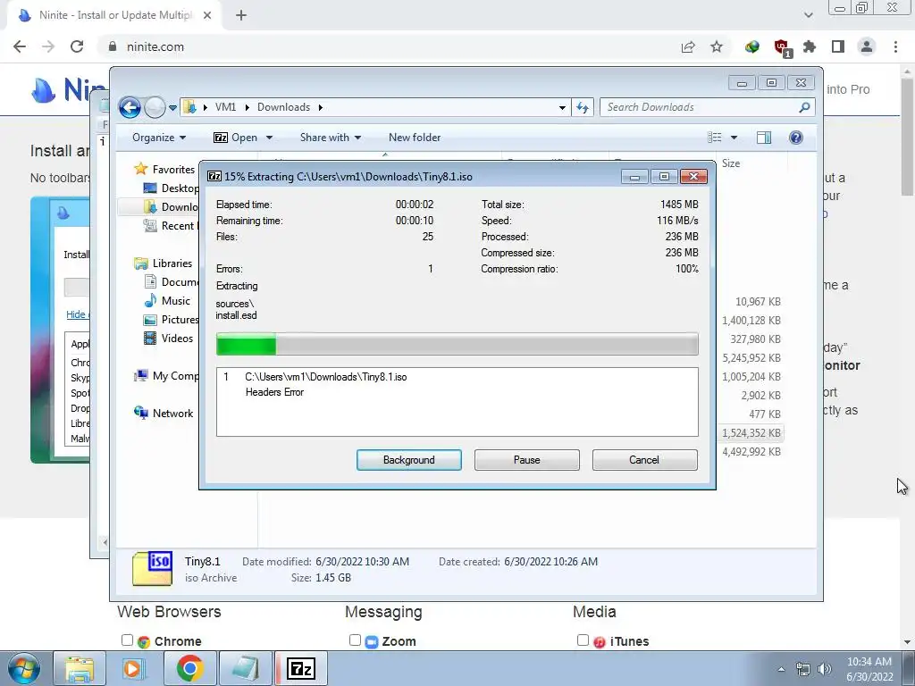This screenshot has width=915, height=686.
Task: Tick the Zoom checkbox under Messaging
Action: tap(355, 640)
